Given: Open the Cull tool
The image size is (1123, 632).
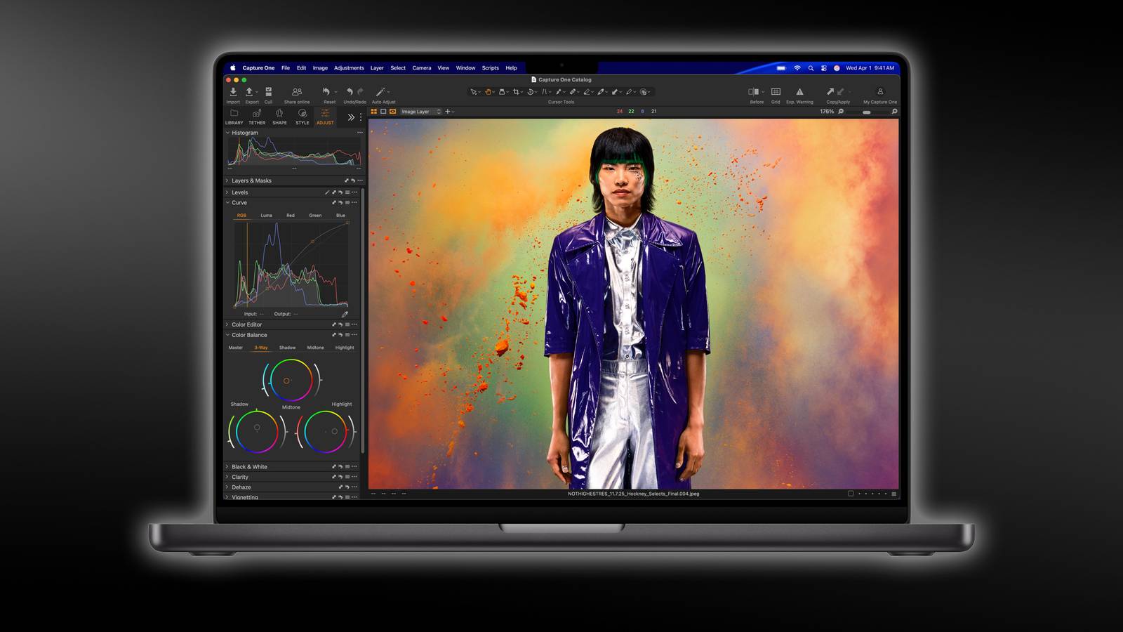Looking at the screenshot, I should coord(268,92).
